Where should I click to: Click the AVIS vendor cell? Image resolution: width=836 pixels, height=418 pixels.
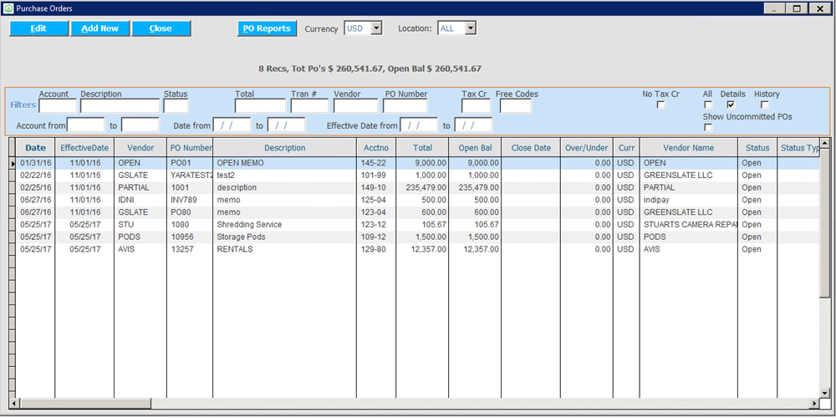coord(140,249)
